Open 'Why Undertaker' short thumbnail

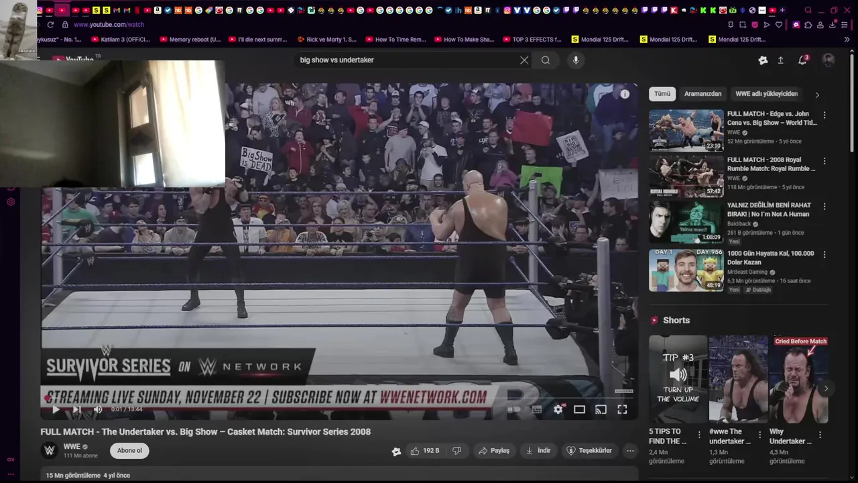pos(798,379)
